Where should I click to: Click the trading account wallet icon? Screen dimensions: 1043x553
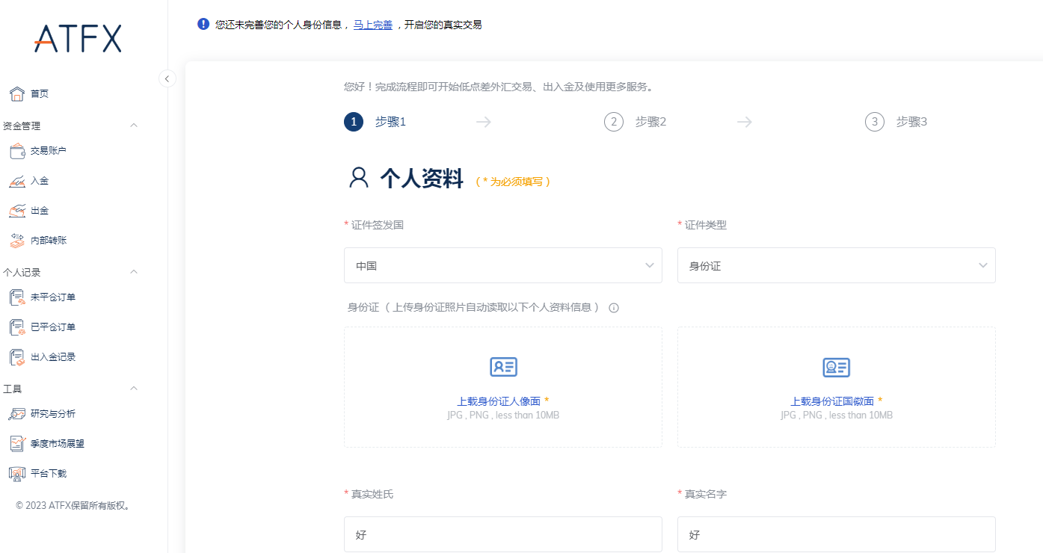point(17,151)
